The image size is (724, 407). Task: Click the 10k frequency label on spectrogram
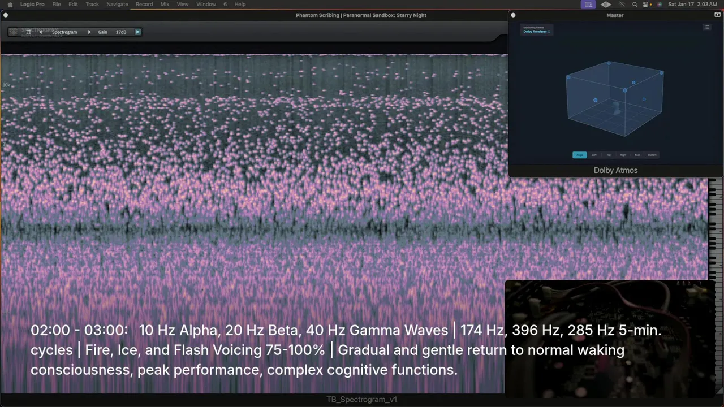click(x=6, y=85)
